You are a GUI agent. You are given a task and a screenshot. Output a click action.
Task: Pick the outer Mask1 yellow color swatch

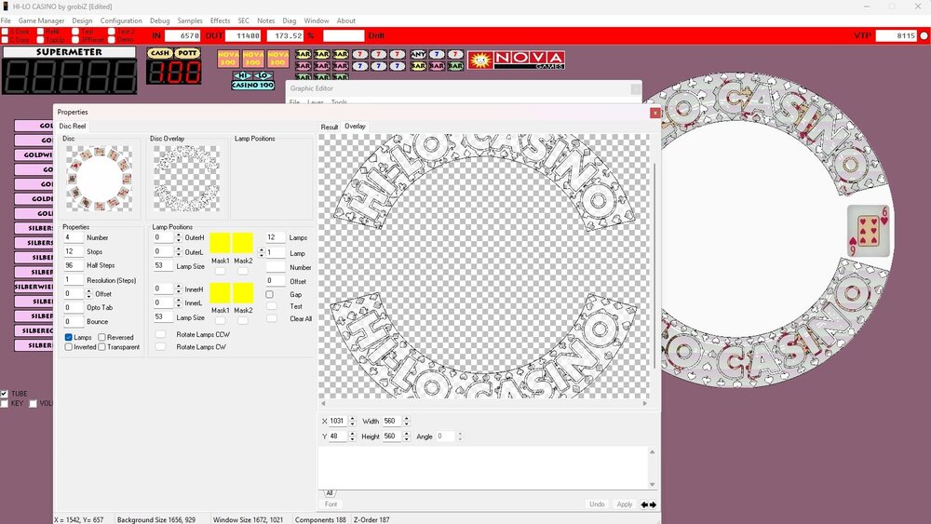tap(220, 243)
